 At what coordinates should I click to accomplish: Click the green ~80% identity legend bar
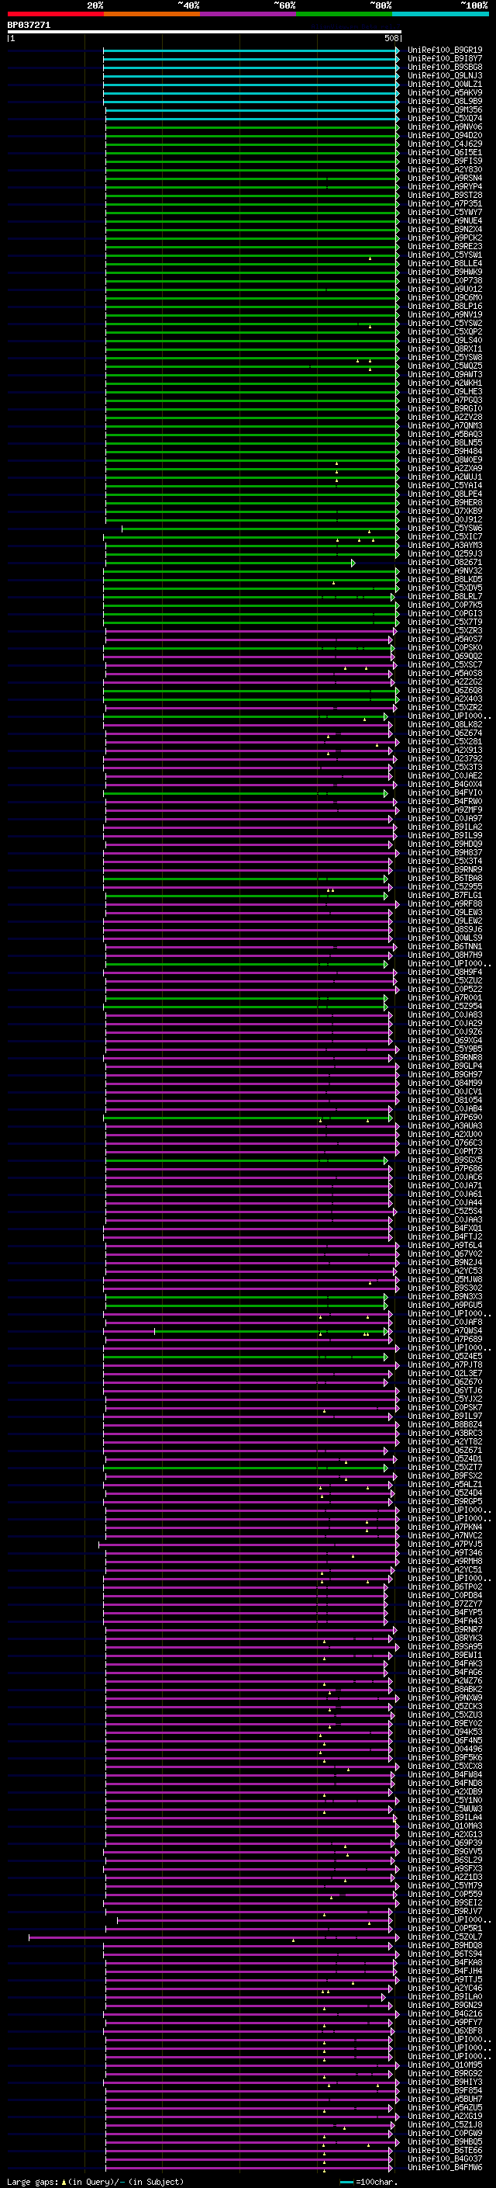[344, 14]
